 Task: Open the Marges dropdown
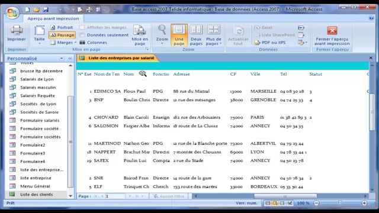[63, 43]
